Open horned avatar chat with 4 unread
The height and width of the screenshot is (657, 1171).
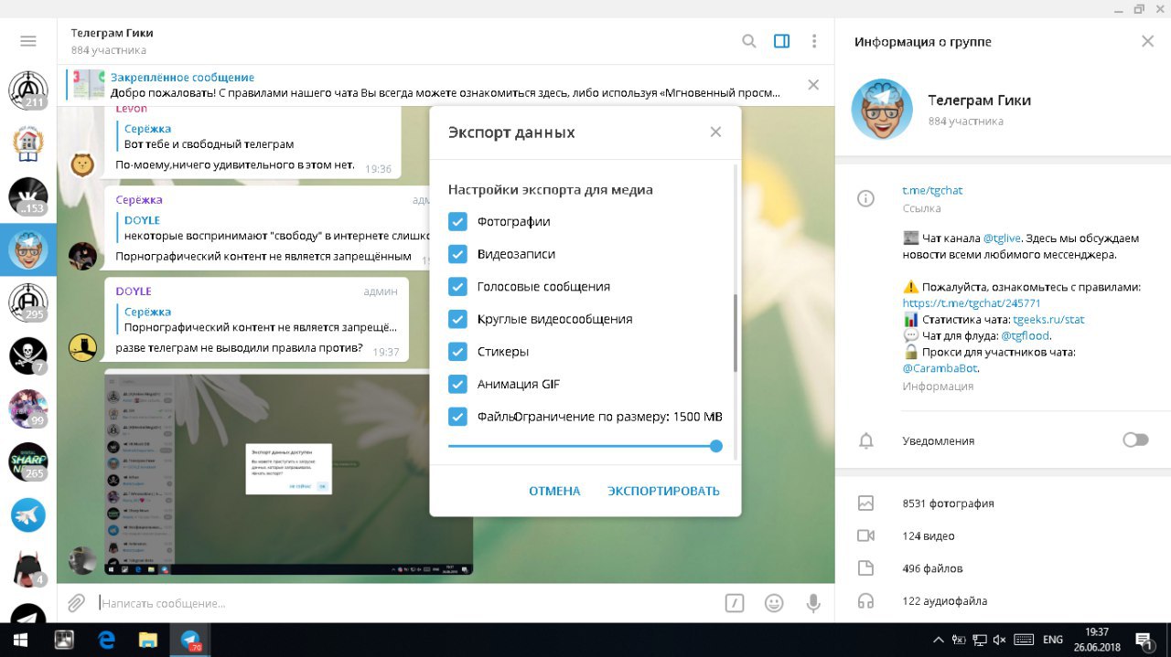[27, 568]
